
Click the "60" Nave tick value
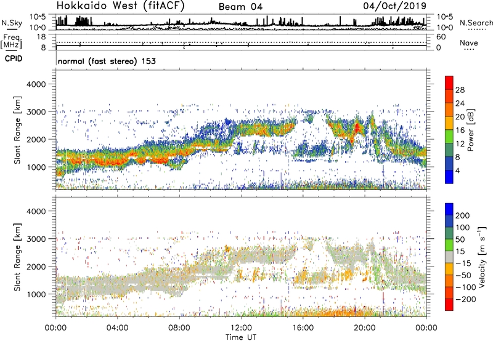pyautogui.click(x=441, y=37)
